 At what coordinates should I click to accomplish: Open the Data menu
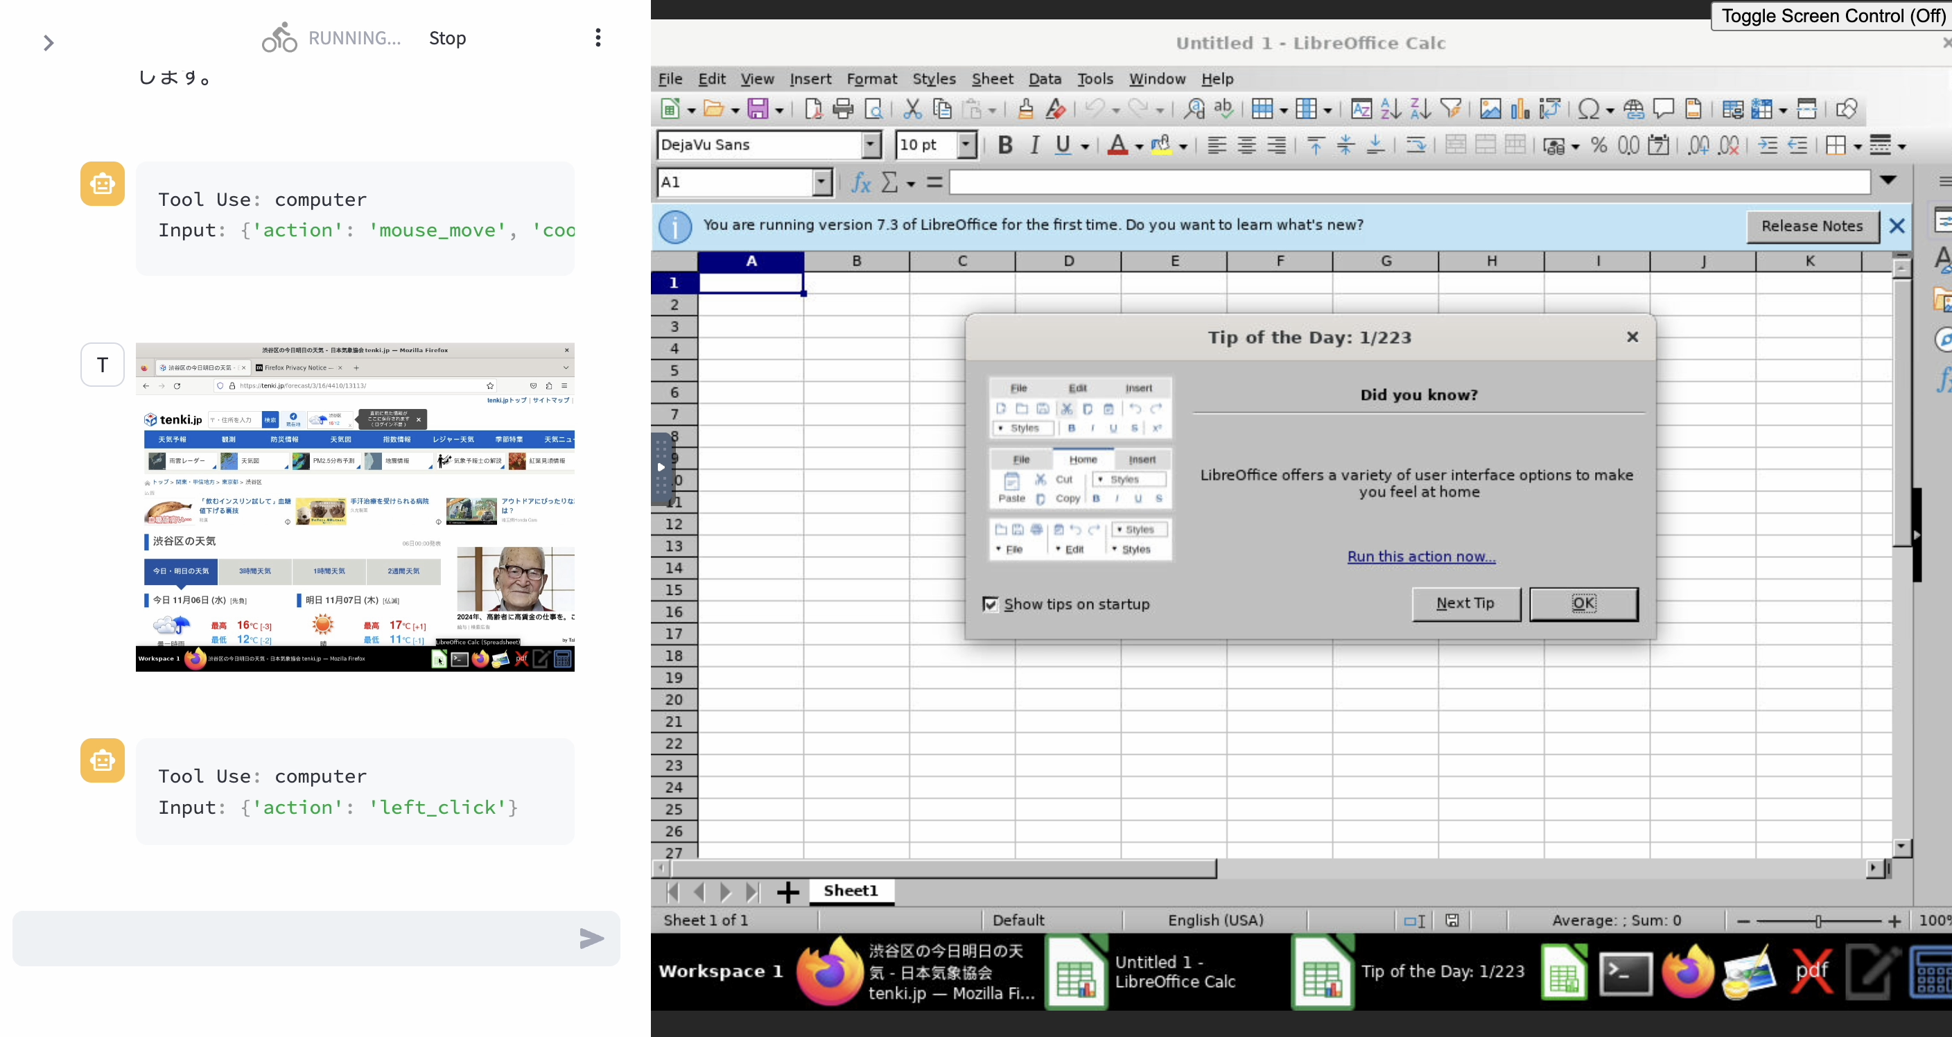1044,79
